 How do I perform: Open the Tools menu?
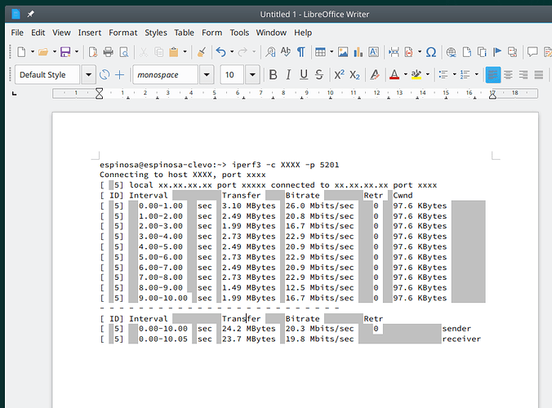pos(239,33)
